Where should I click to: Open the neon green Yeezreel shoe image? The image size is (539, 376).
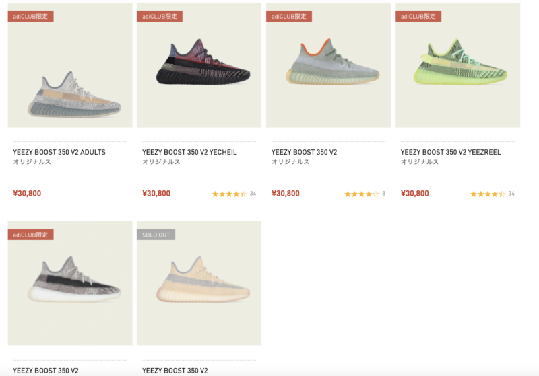(x=458, y=65)
